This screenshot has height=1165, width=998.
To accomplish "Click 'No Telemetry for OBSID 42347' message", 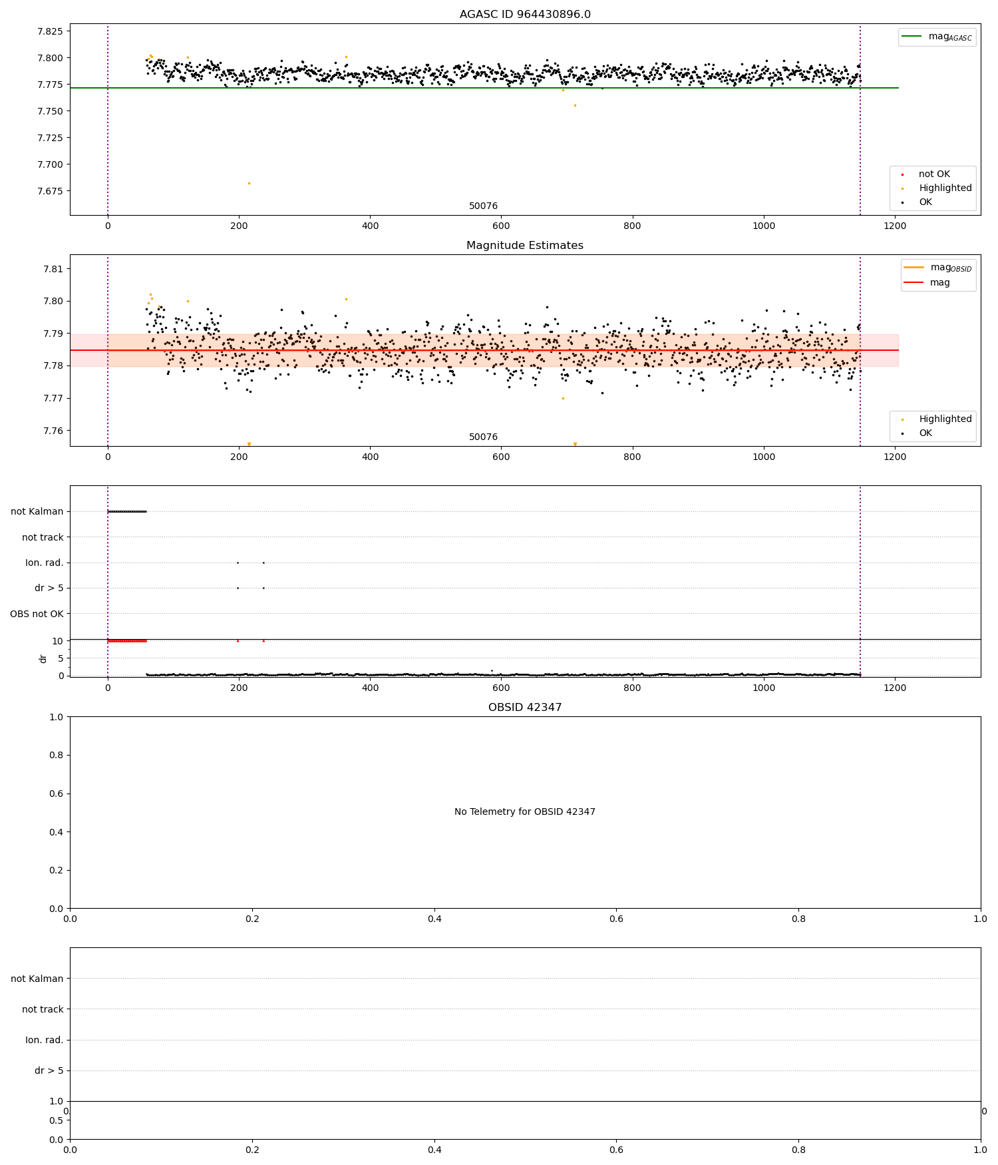I will (525, 812).
